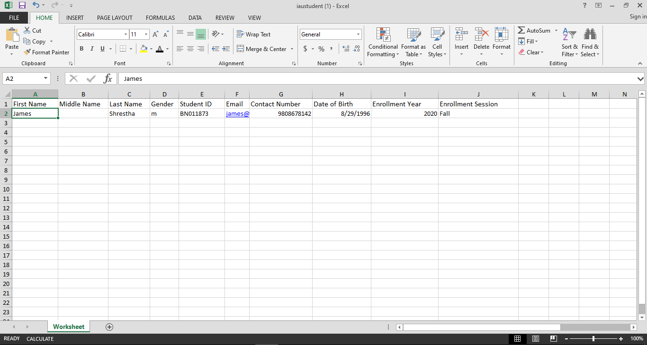Click the Save icon in quick access toolbar
Screen dimensions: 647x345
click(22, 5)
